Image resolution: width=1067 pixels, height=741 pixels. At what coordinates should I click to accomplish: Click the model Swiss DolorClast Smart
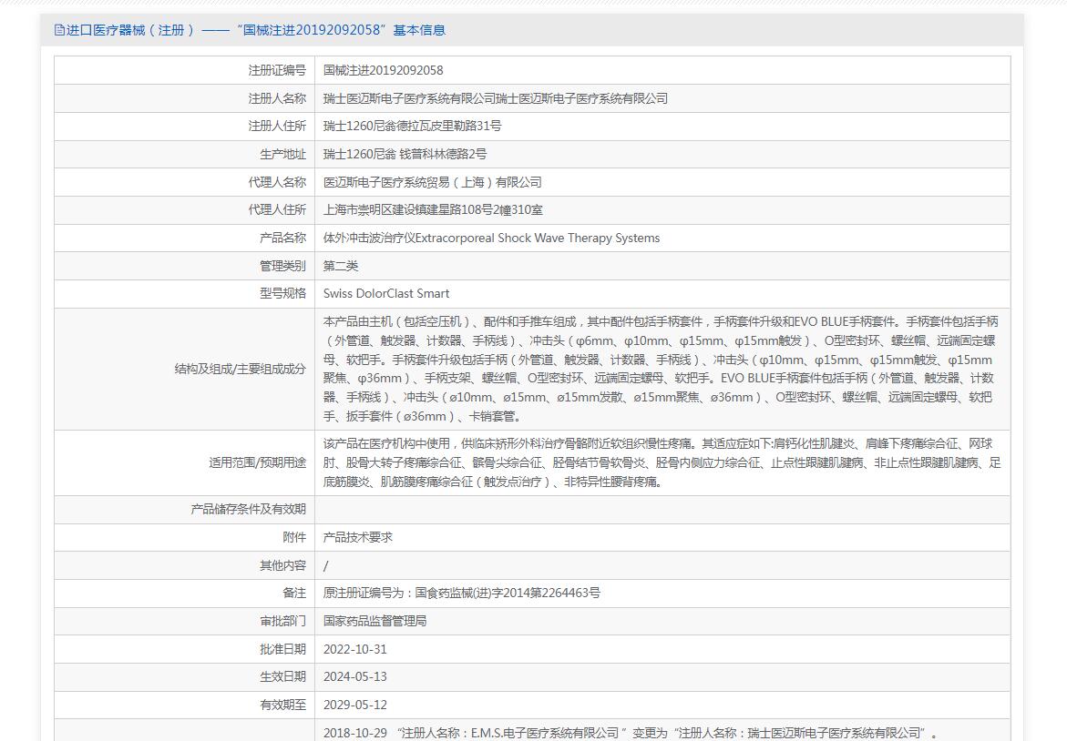click(x=385, y=294)
